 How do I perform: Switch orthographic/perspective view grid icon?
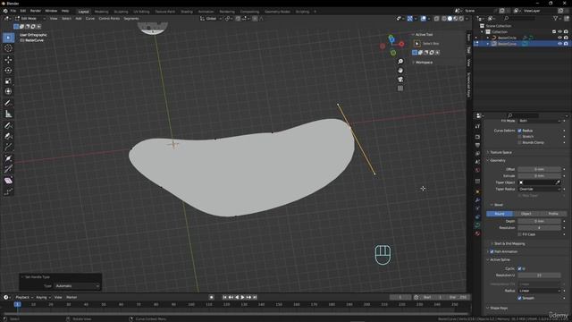point(400,88)
